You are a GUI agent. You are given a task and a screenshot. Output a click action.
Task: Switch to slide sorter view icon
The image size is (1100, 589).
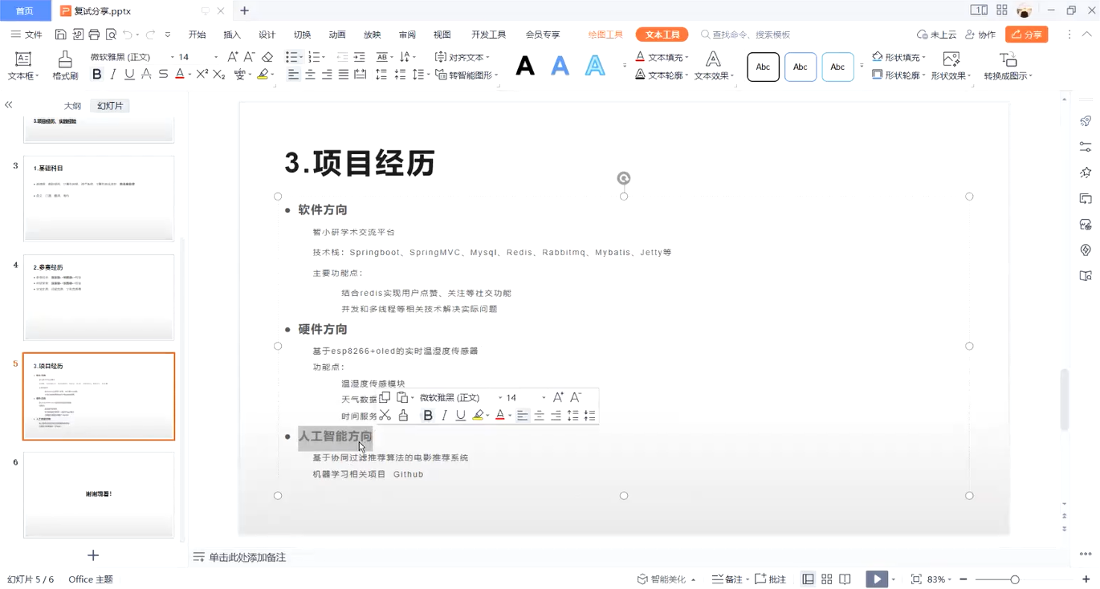point(826,579)
